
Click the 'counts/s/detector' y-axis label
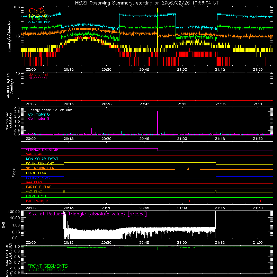coord(9,36)
